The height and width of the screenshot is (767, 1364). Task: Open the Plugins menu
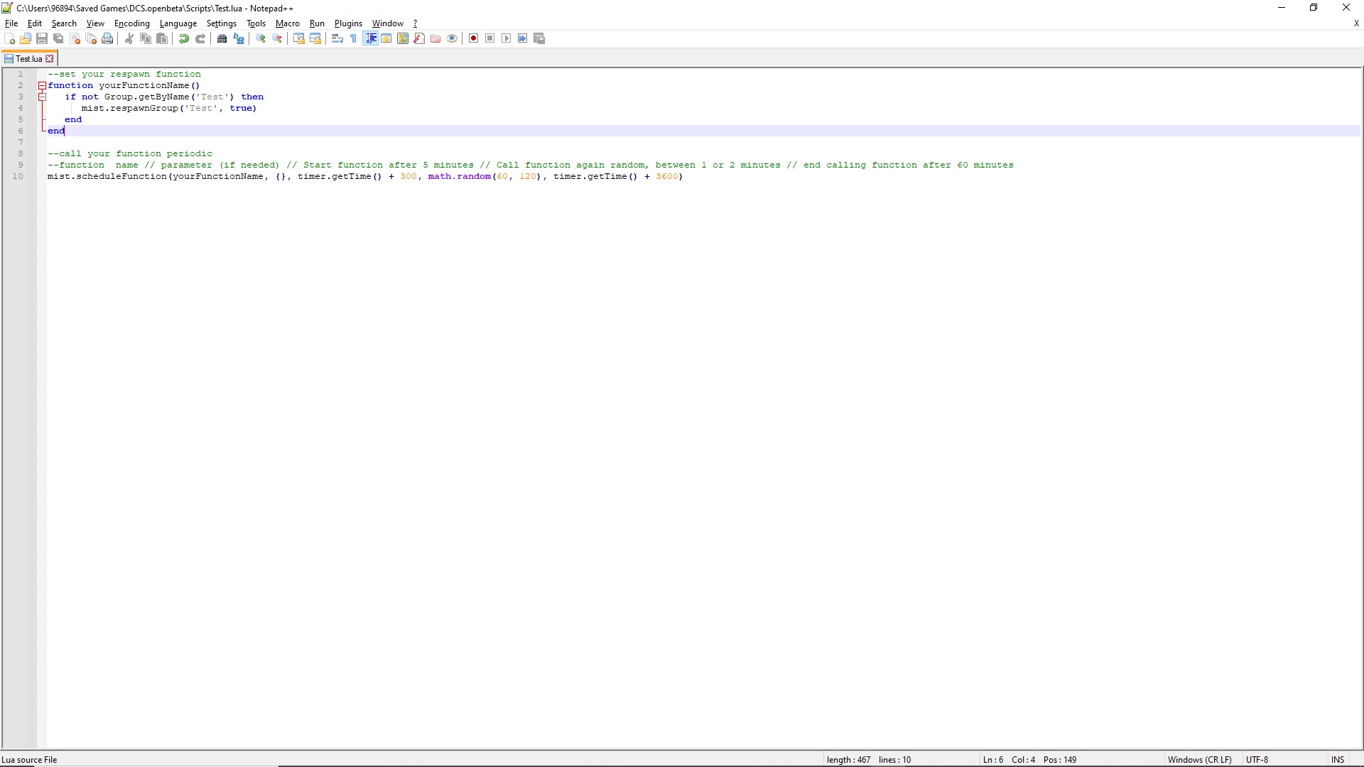tap(348, 23)
